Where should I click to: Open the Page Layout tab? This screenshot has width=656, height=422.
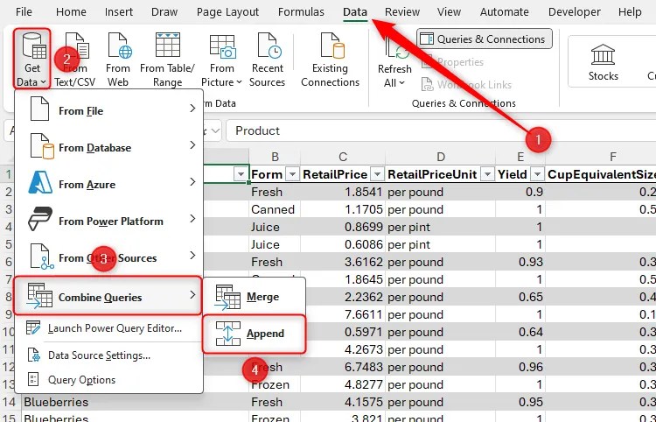point(227,11)
